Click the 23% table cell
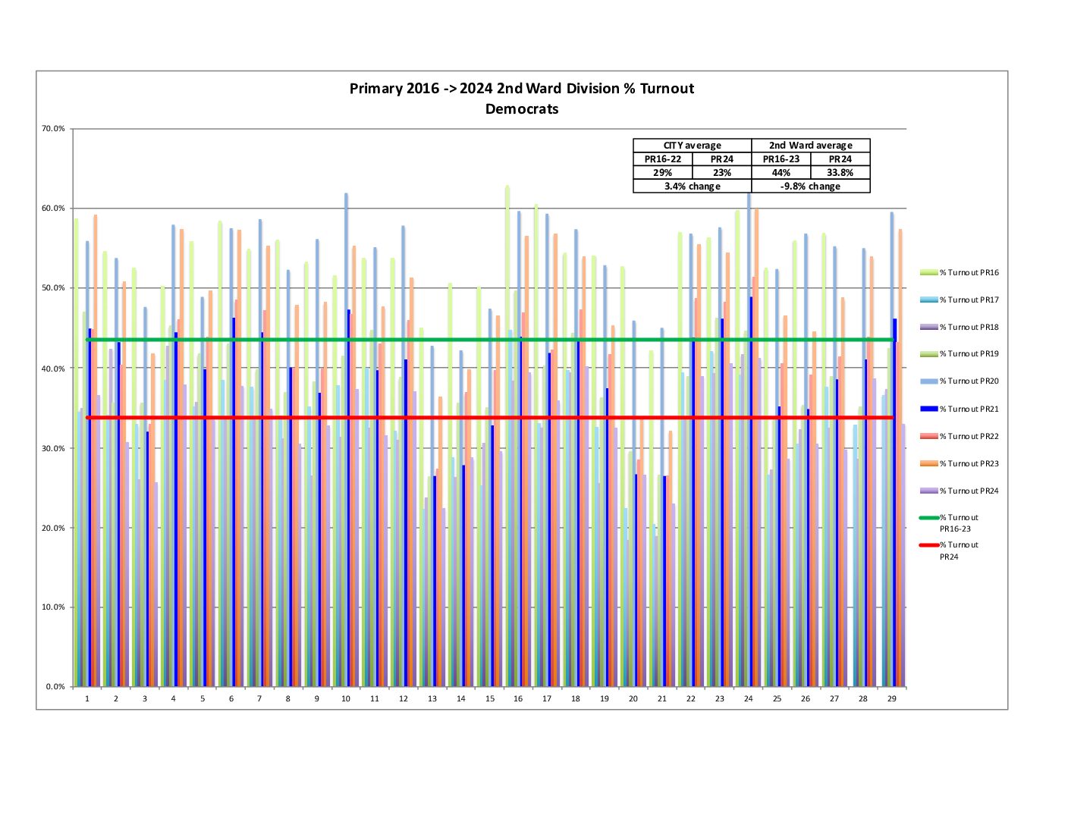Image resolution: width=1068 pixels, height=825 pixels. [x=722, y=173]
